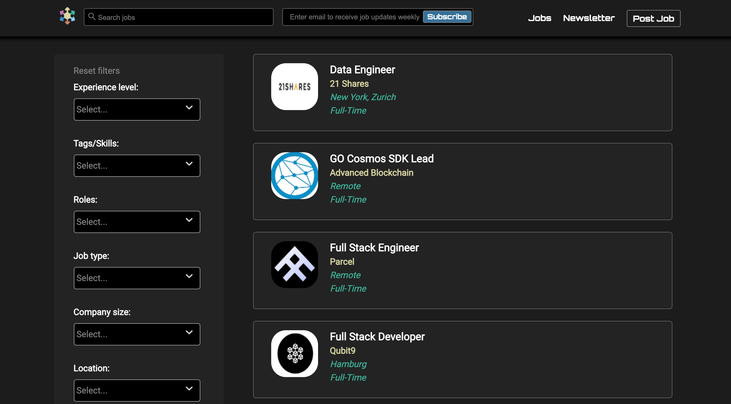
Task: Click the New York, Zurich location
Action: point(363,97)
